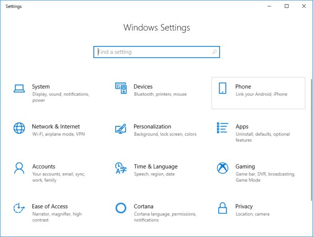The width and height of the screenshot is (313, 237).
Task: Click the Personalization paintbrush icon
Action: click(121, 129)
